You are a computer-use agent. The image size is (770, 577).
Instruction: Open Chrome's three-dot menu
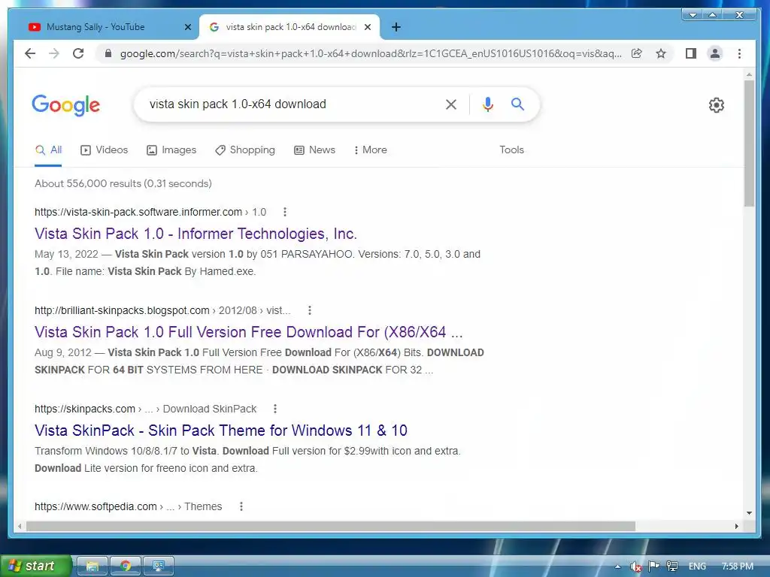(740, 53)
